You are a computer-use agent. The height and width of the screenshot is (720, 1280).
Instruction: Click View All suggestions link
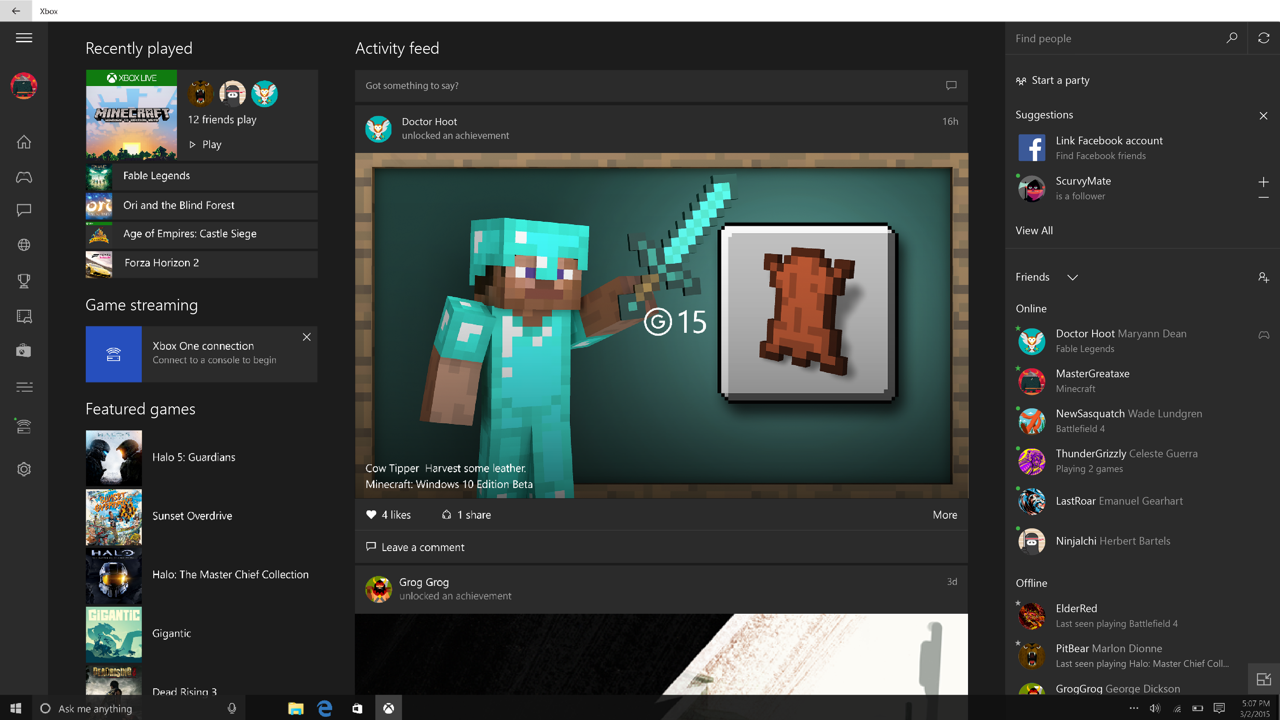pyautogui.click(x=1034, y=230)
